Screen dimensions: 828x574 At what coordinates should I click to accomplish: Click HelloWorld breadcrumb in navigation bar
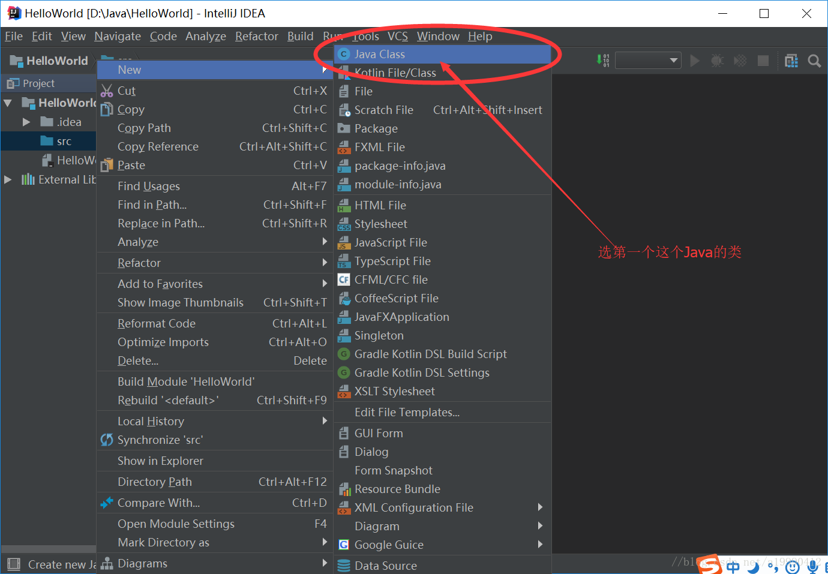[x=49, y=61]
